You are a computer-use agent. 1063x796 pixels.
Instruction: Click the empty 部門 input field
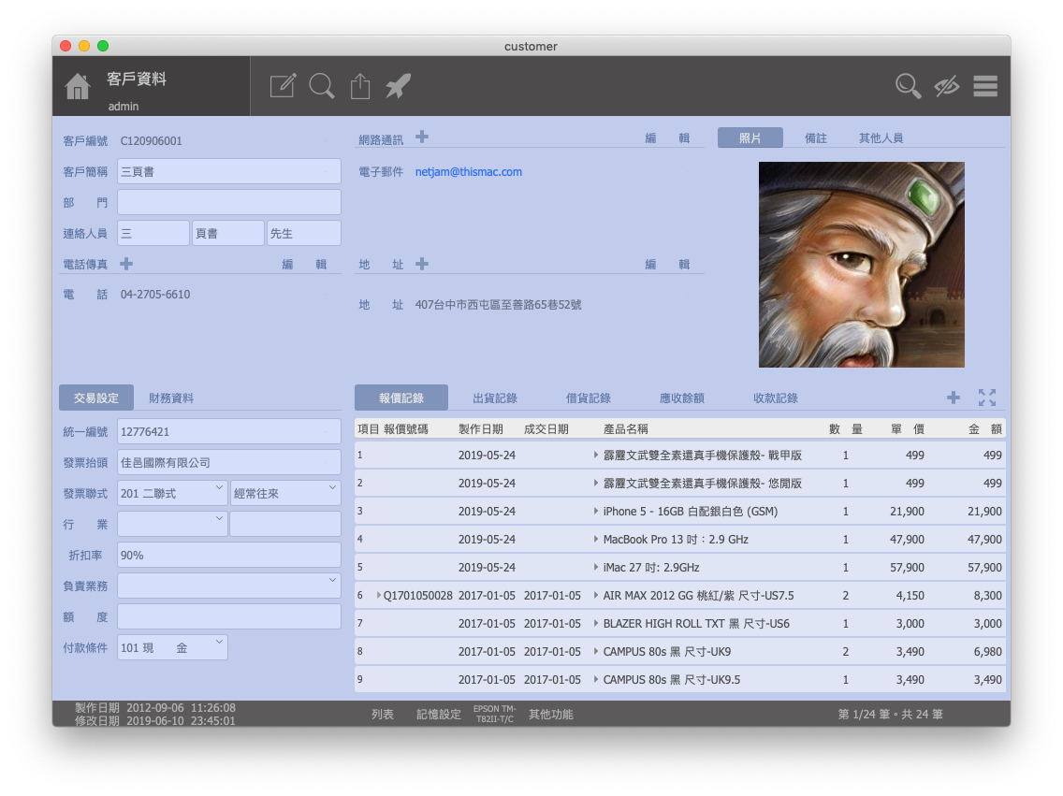pyautogui.click(x=229, y=203)
